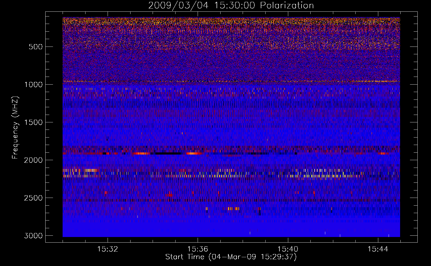Click the 15:32 time tick label

tap(108, 249)
